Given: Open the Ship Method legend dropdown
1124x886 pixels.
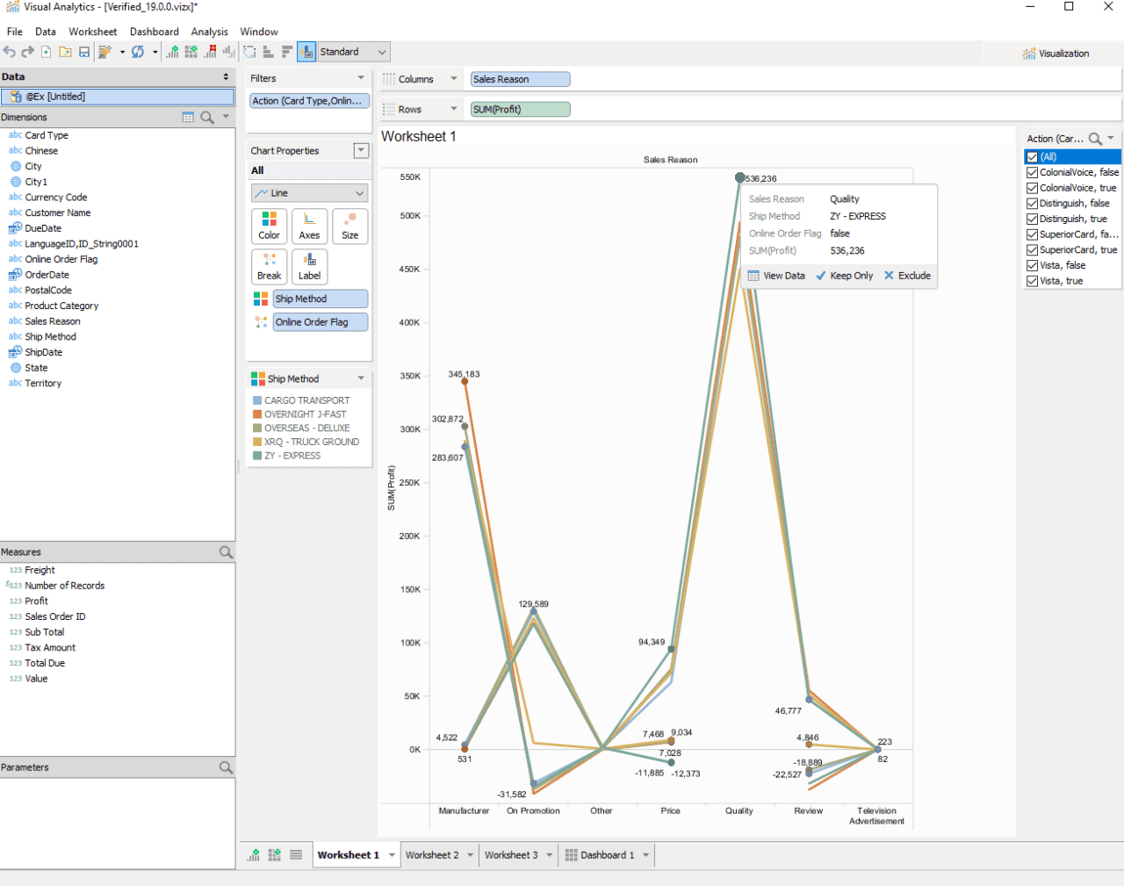Looking at the screenshot, I should (363, 378).
